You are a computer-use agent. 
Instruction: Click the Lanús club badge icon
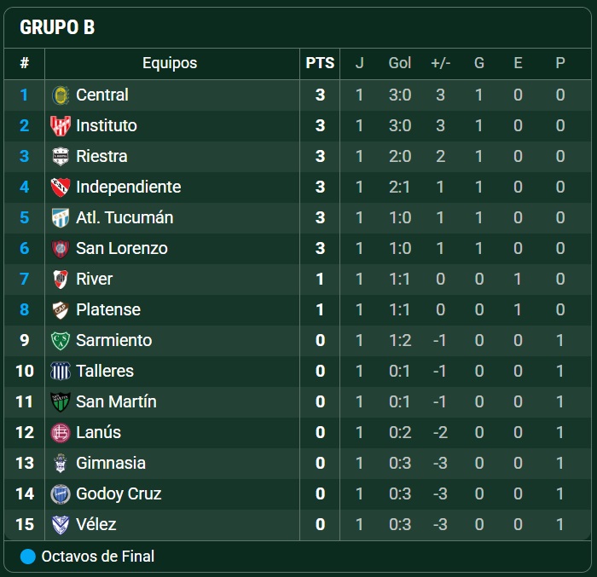point(61,432)
